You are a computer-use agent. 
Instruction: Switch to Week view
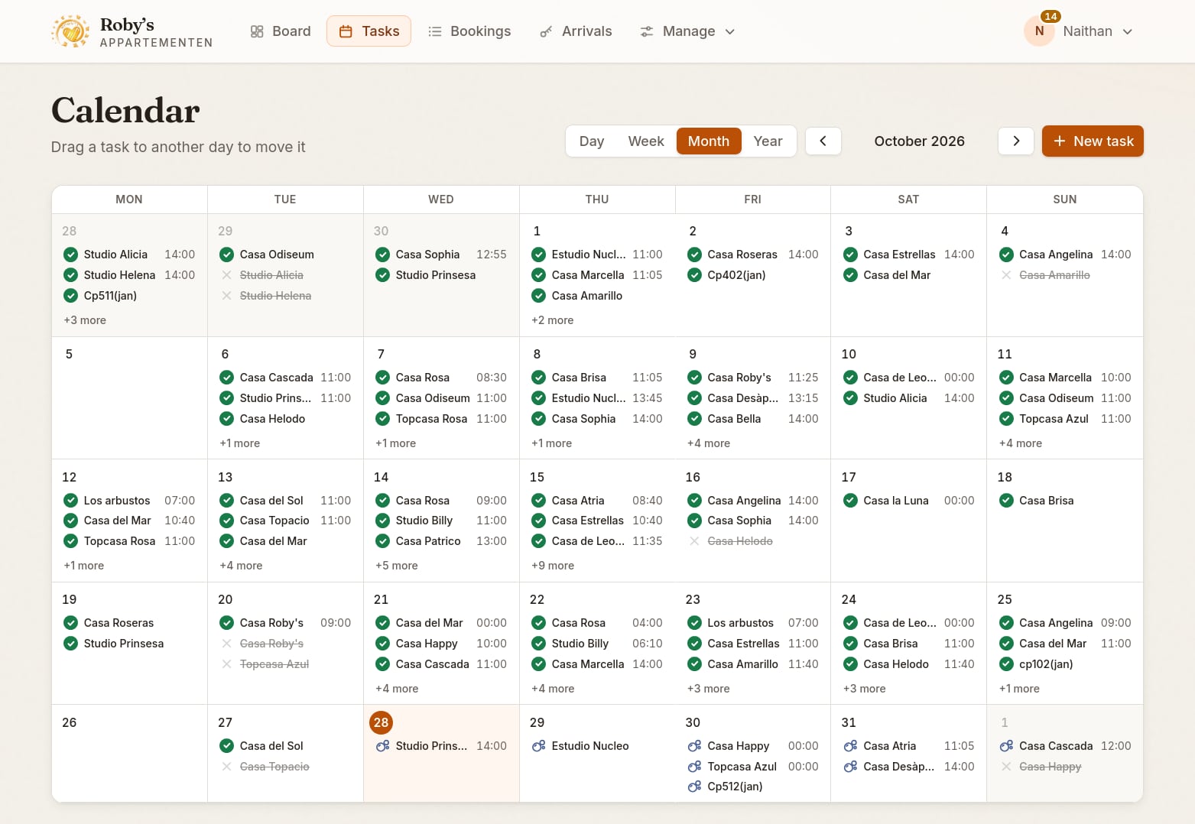coord(646,141)
